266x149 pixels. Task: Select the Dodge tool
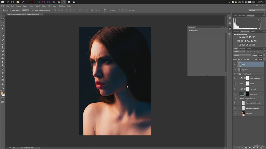2,65
